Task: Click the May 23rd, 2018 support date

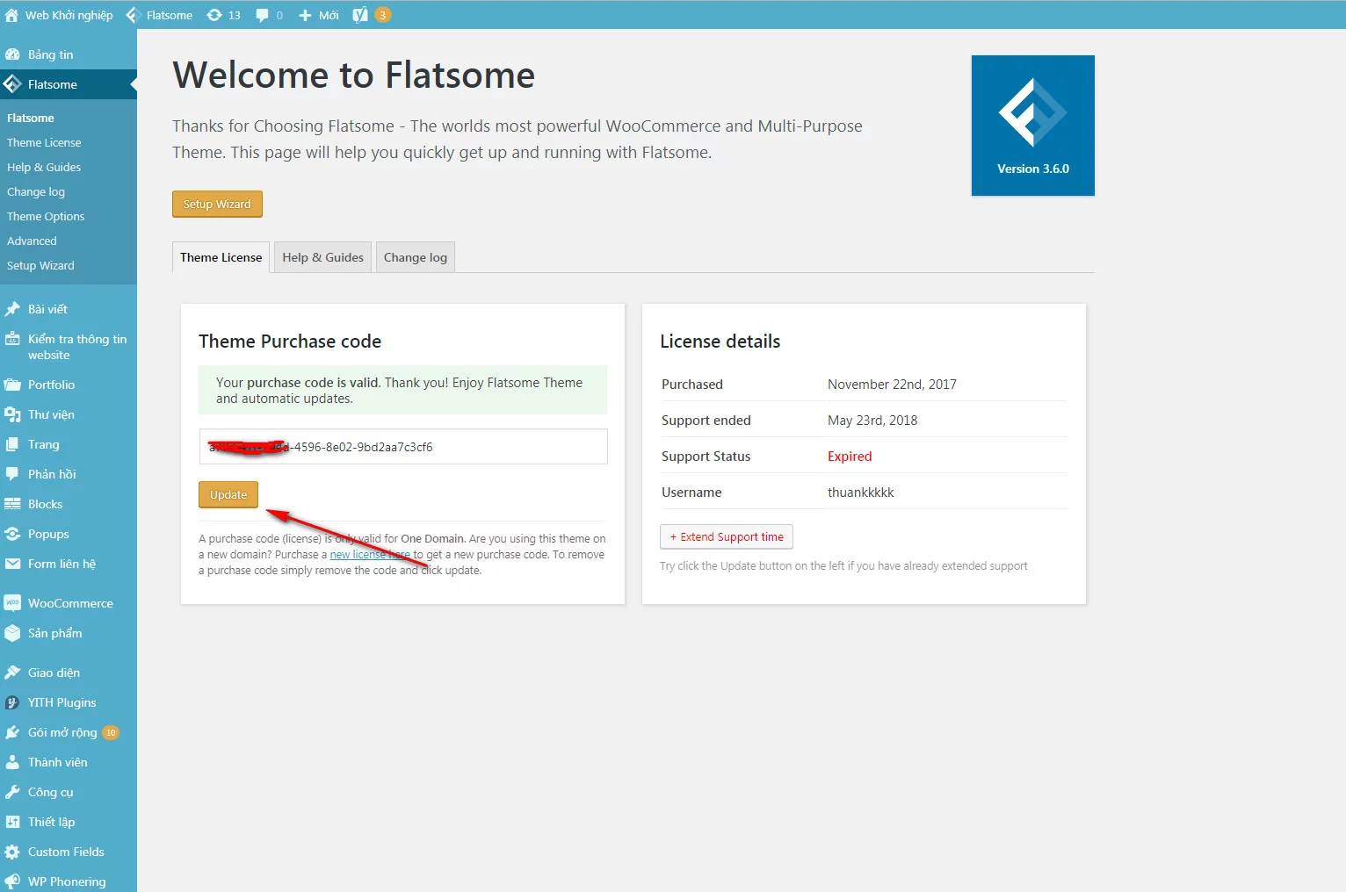Action: [872, 421]
